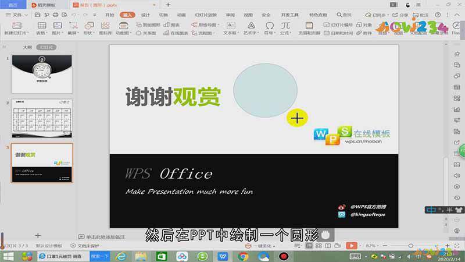Click the 批注 comment button
Image resolution: width=465 pixels, height=262 pixels.
(421, 15)
